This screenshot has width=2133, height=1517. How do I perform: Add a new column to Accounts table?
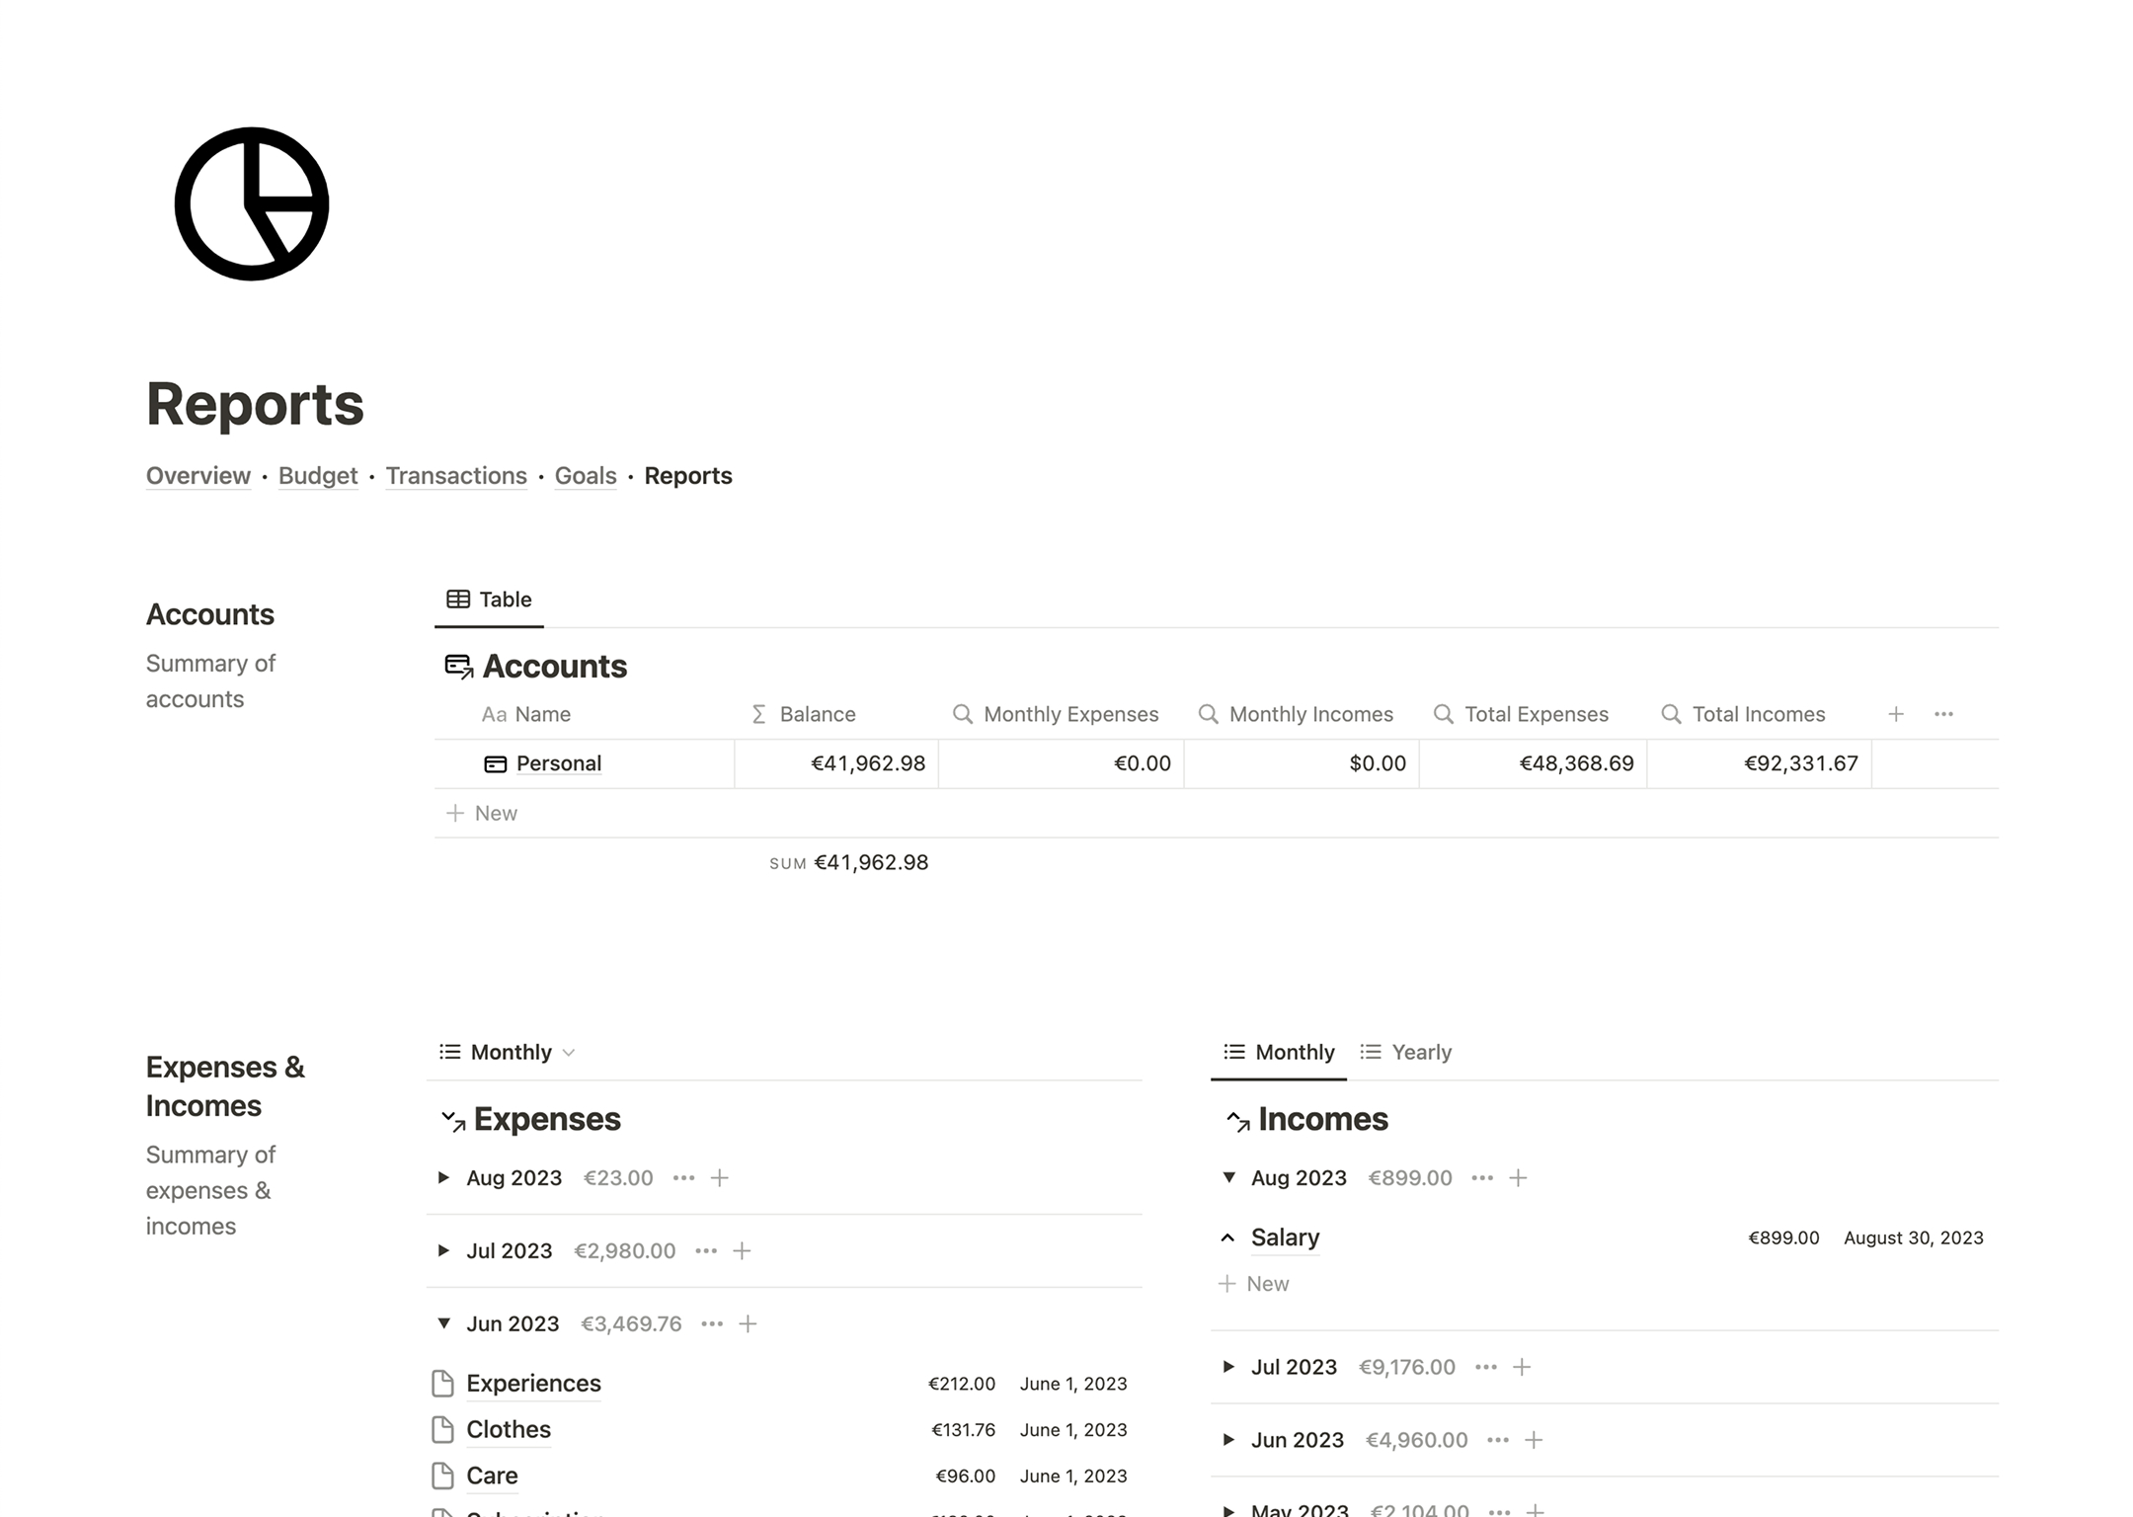[x=1895, y=714]
